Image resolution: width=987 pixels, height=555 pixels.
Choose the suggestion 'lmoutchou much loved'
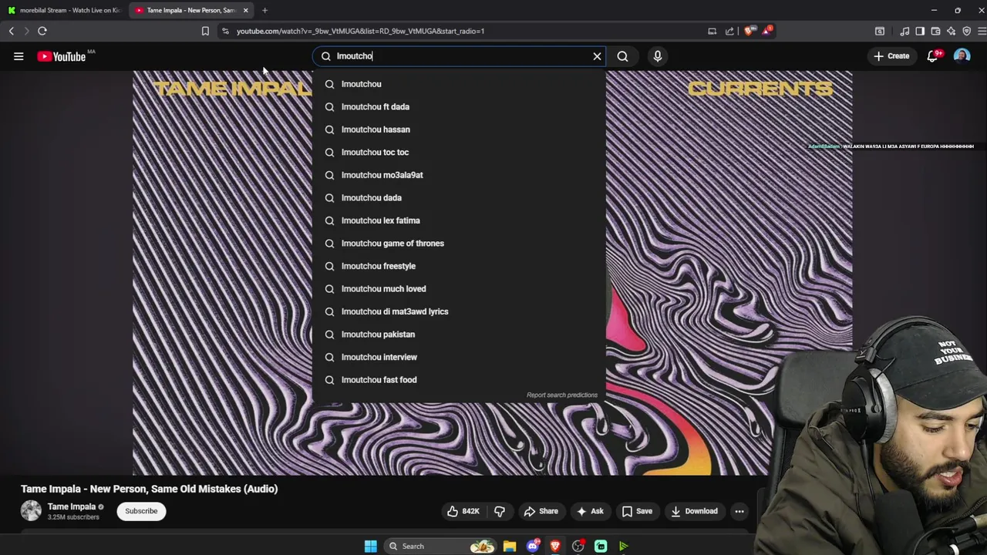[459, 289]
